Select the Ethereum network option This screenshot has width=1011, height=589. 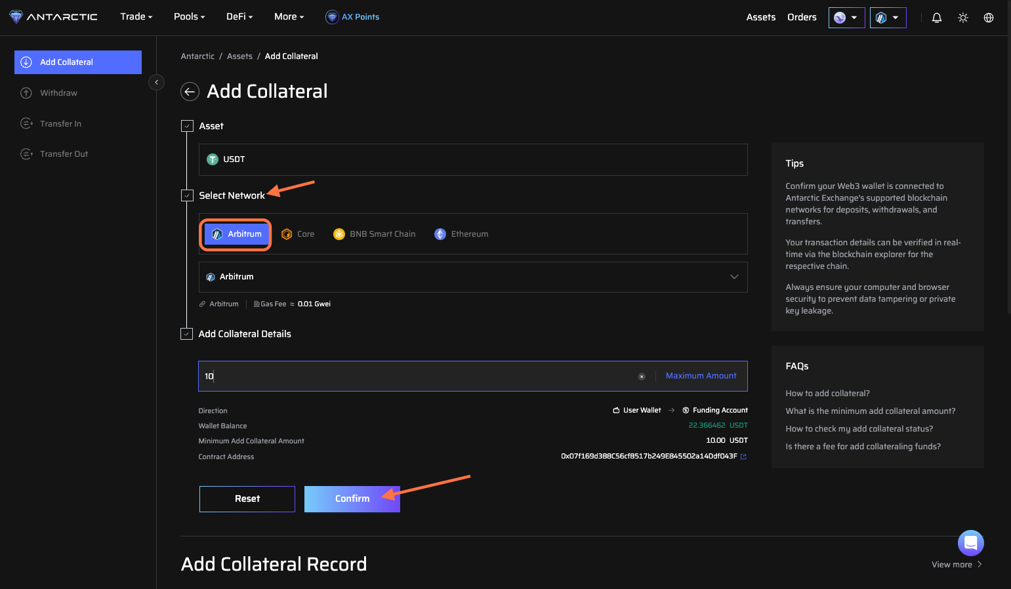point(461,234)
